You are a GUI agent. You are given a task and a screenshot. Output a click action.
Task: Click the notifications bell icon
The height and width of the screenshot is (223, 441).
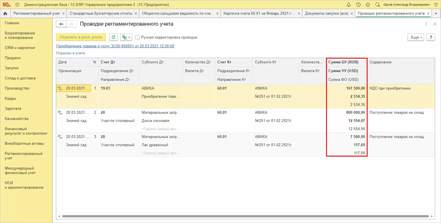click(x=349, y=5)
